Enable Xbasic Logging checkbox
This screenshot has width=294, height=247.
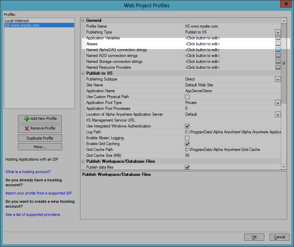(187, 138)
